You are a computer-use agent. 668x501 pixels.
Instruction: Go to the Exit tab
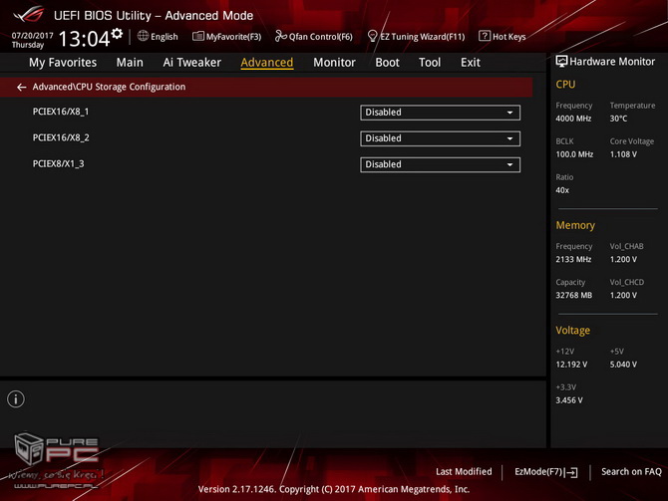point(471,63)
